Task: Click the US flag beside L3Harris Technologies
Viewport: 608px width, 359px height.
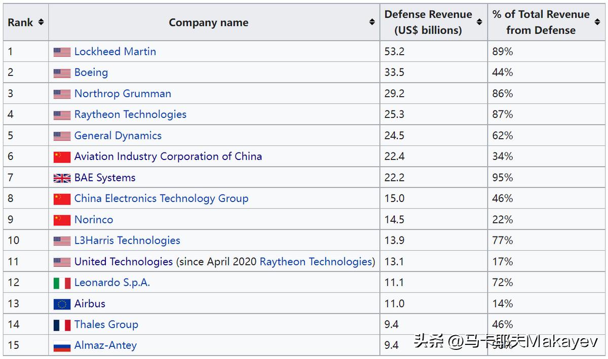Action: tap(62, 241)
